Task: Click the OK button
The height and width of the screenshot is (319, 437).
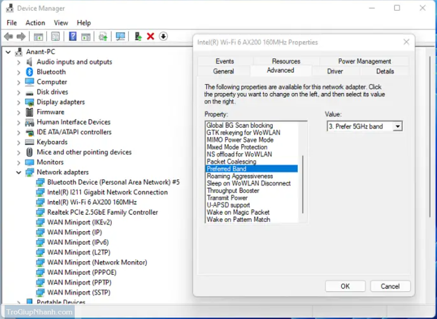Action: (x=345, y=286)
